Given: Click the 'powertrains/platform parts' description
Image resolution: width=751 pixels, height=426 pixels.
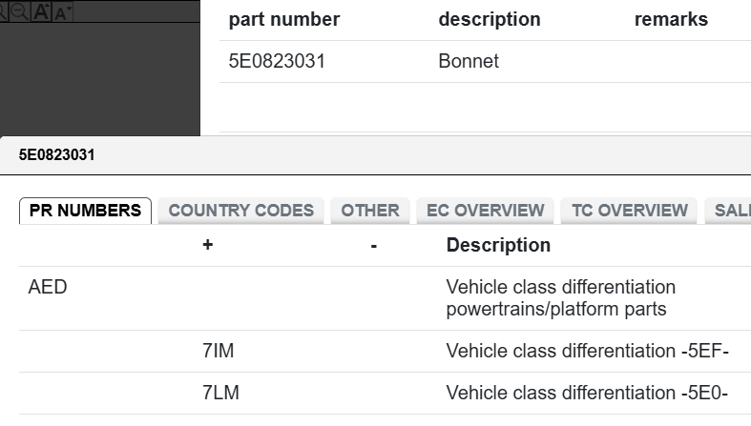Looking at the screenshot, I should pos(556,310).
